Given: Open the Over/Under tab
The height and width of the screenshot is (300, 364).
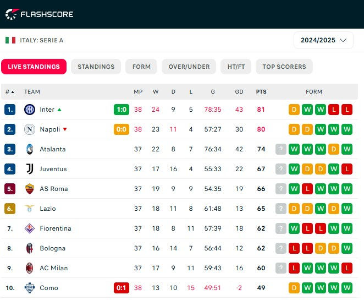Looking at the screenshot, I should click(x=189, y=67).
